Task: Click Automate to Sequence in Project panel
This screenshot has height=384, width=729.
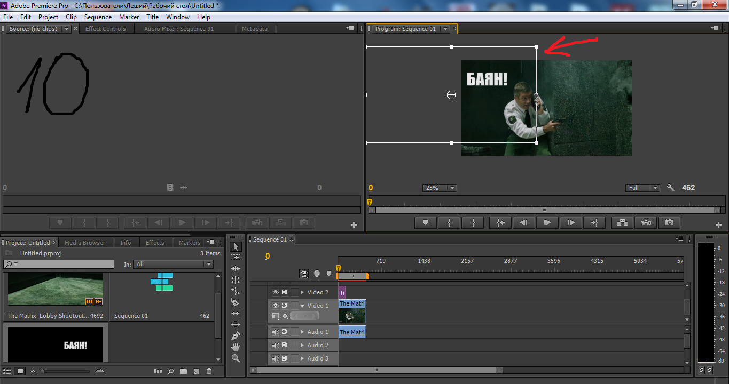Action: click(158, 371)
